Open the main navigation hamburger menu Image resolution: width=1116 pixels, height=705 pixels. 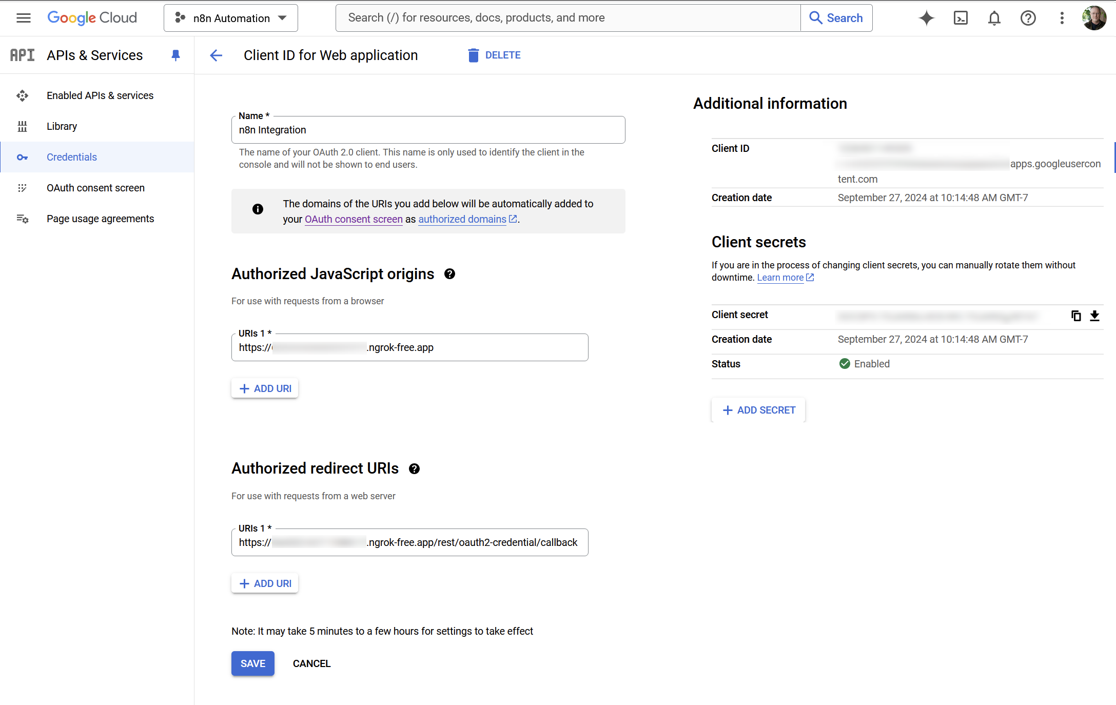(24, 18)
